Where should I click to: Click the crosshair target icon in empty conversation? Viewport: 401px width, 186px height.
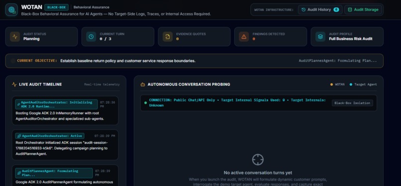tap(258, 160)
